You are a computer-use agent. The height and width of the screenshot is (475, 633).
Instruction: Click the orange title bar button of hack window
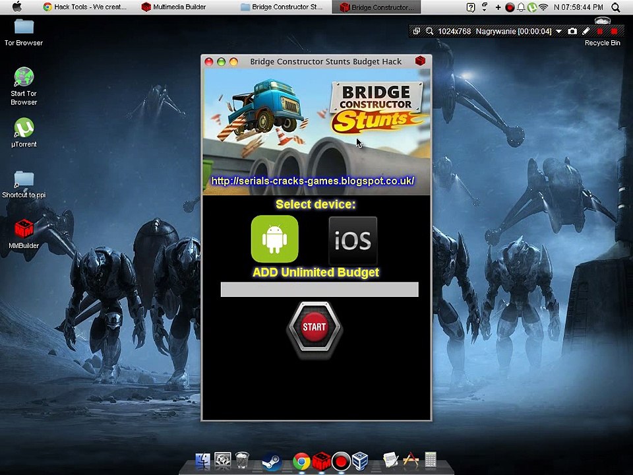click(x=233, y=61)
